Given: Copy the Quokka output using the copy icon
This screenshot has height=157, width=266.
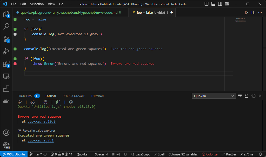Looking at the screenshot, I should point(58,102).
